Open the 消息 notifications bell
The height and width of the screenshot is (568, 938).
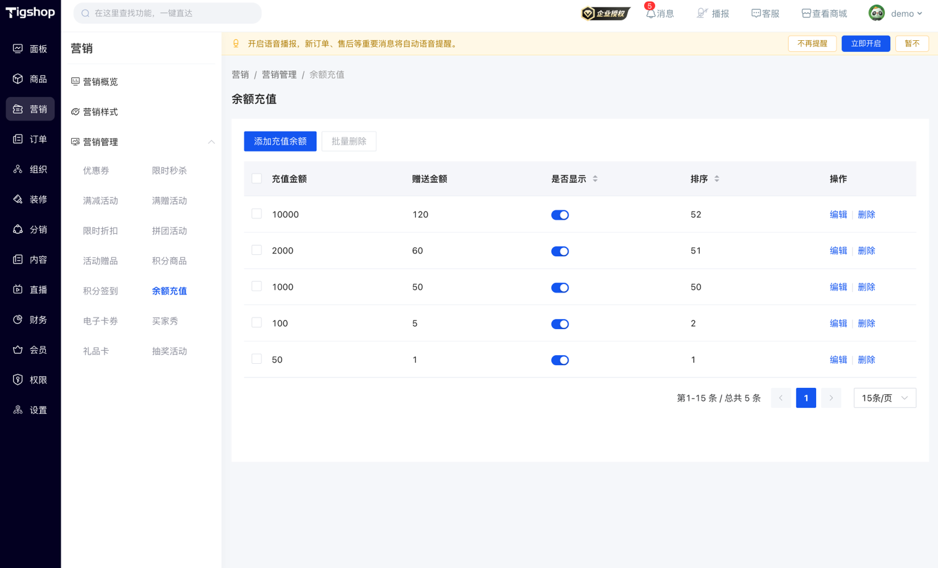[650, 13]
